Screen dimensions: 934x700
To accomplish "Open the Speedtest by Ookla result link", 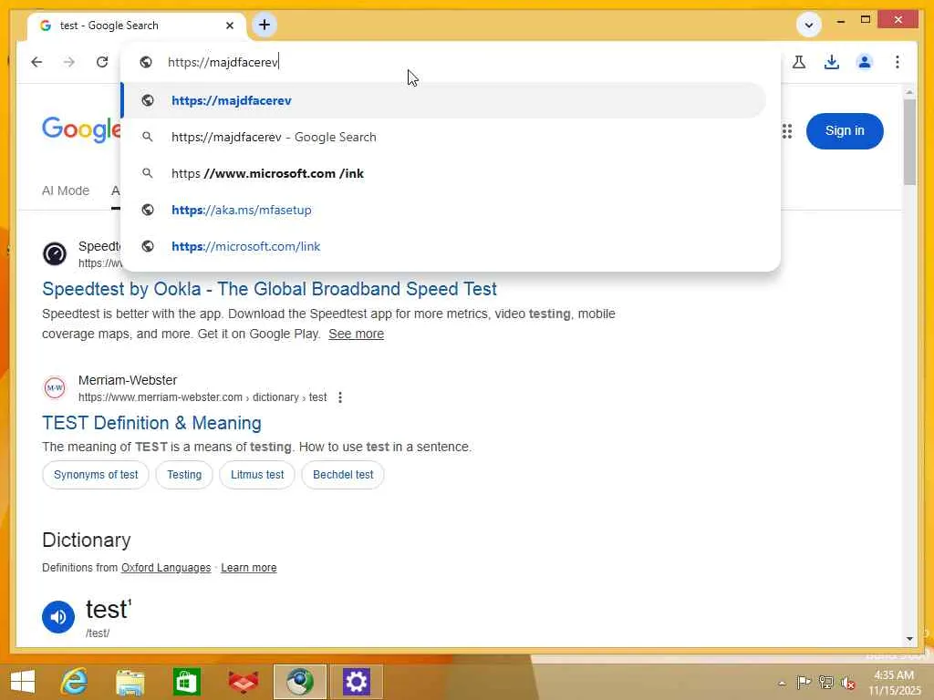I will pyautogui.click(x=269, y=289).
